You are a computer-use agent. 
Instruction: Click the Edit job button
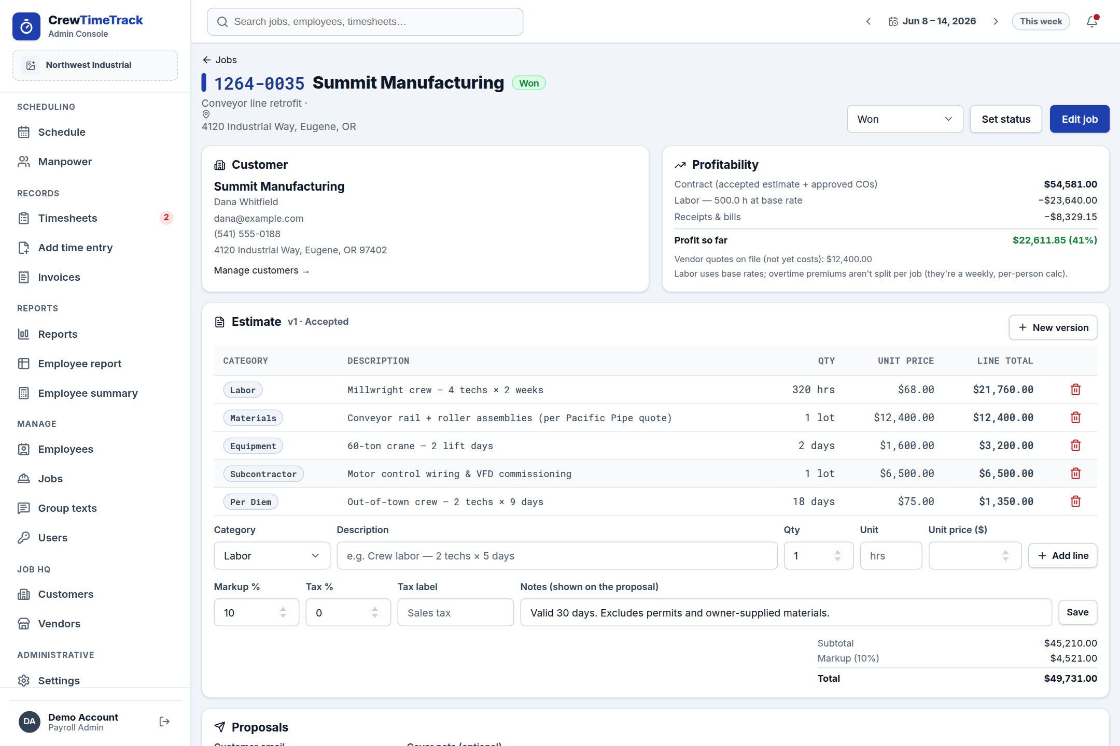point(1080,119)
